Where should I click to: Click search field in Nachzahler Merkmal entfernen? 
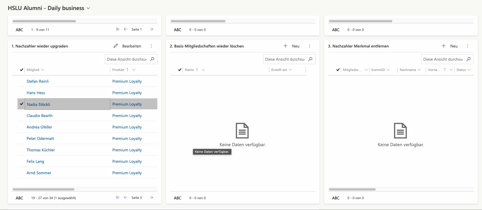[443, 59]
